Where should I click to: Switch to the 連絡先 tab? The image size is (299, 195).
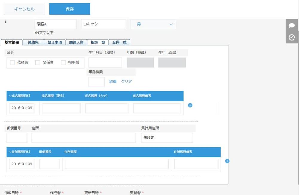coord(33,42)
